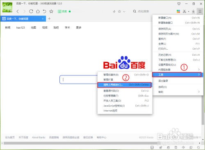Open the 视频 link

tap(45, 27)
